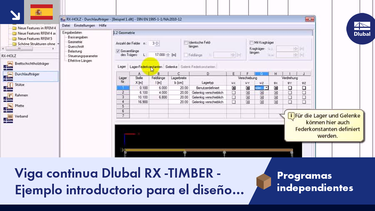The height and width of the screenshot is (211, 375).
Task: Open the Rahmen module icon
Action: [x=8, y=97]
